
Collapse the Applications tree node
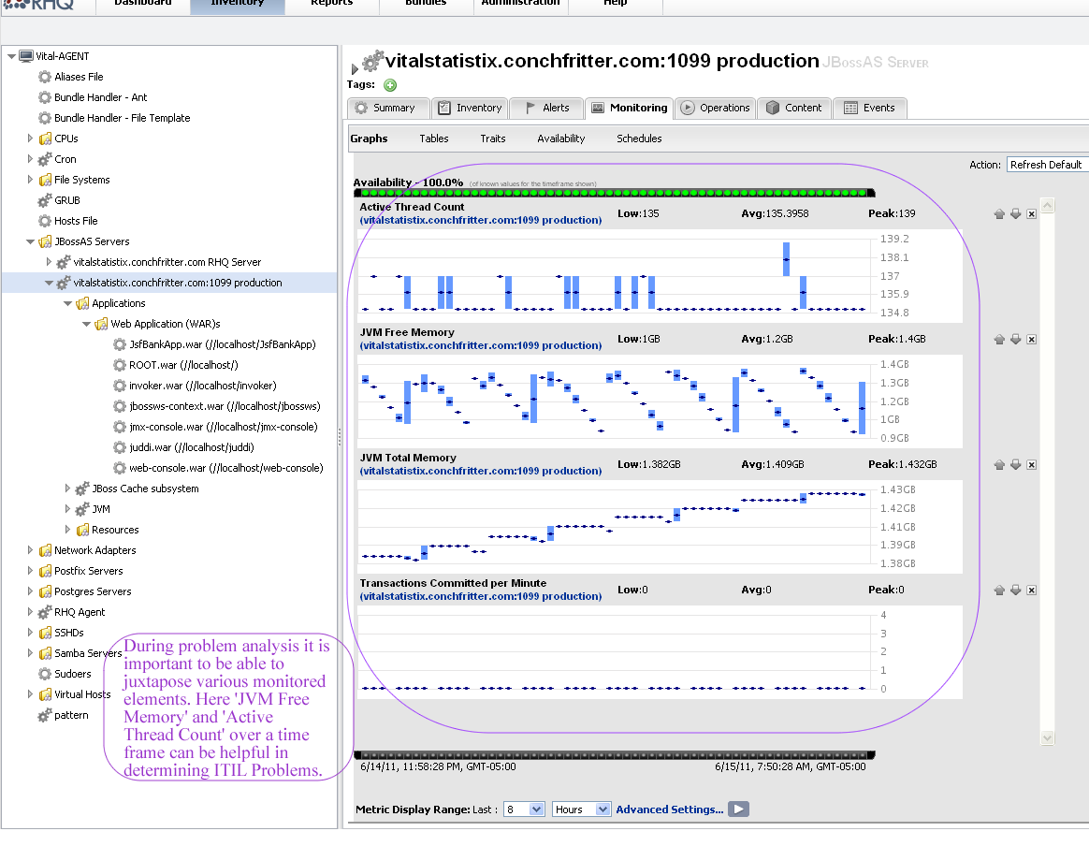point(67,303)
